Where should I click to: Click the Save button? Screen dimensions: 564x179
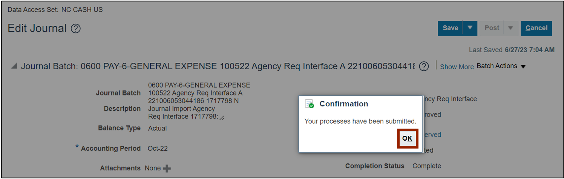tap(450, 28)
